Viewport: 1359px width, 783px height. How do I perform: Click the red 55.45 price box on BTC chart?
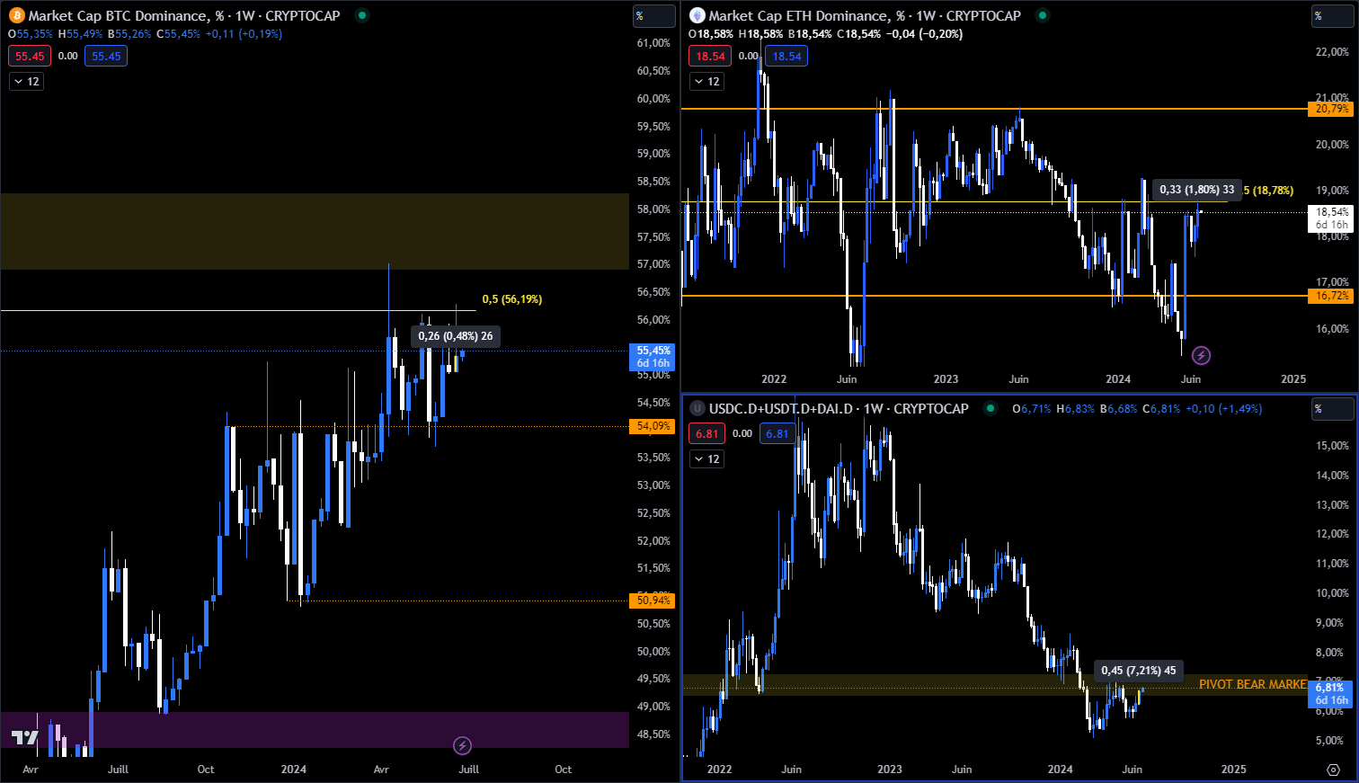tap(30, 56)
